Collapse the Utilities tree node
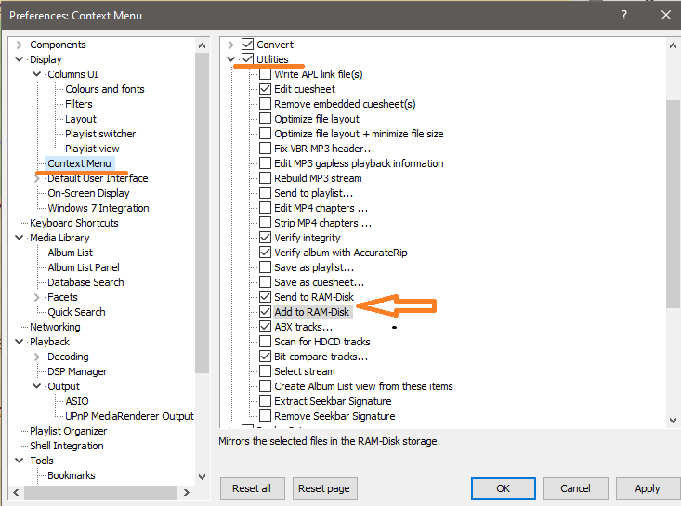The image size is (681, 506). coord(231,59)
